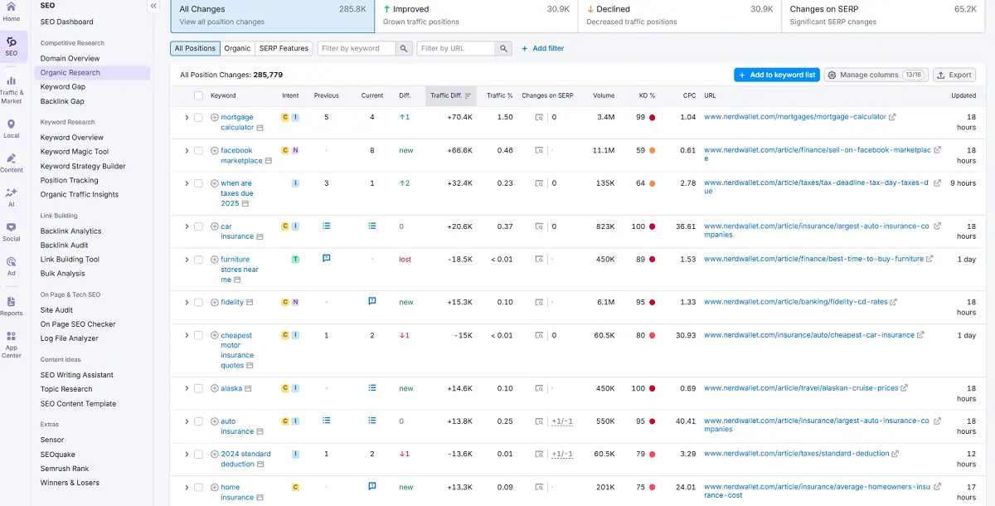Expand the furniture stores near me row

(187, 260)
